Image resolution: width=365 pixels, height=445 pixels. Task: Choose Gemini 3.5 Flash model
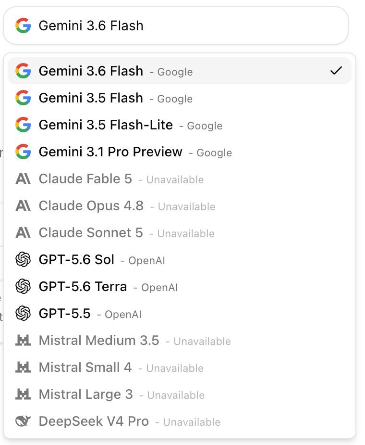(x=180, y=98)
